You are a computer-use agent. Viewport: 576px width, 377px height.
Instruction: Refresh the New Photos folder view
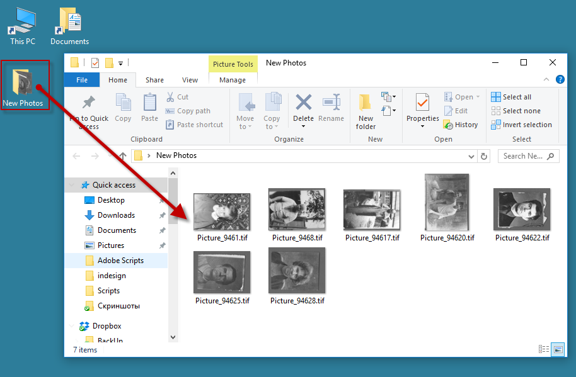click(x=484, y=156)
